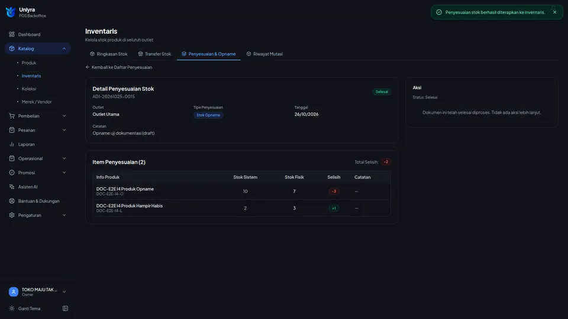This screenshot has width=568, height=319.
Task: Click the Bantuan & Dukungan lifebuoy icon
Action: tap(12, 201)
